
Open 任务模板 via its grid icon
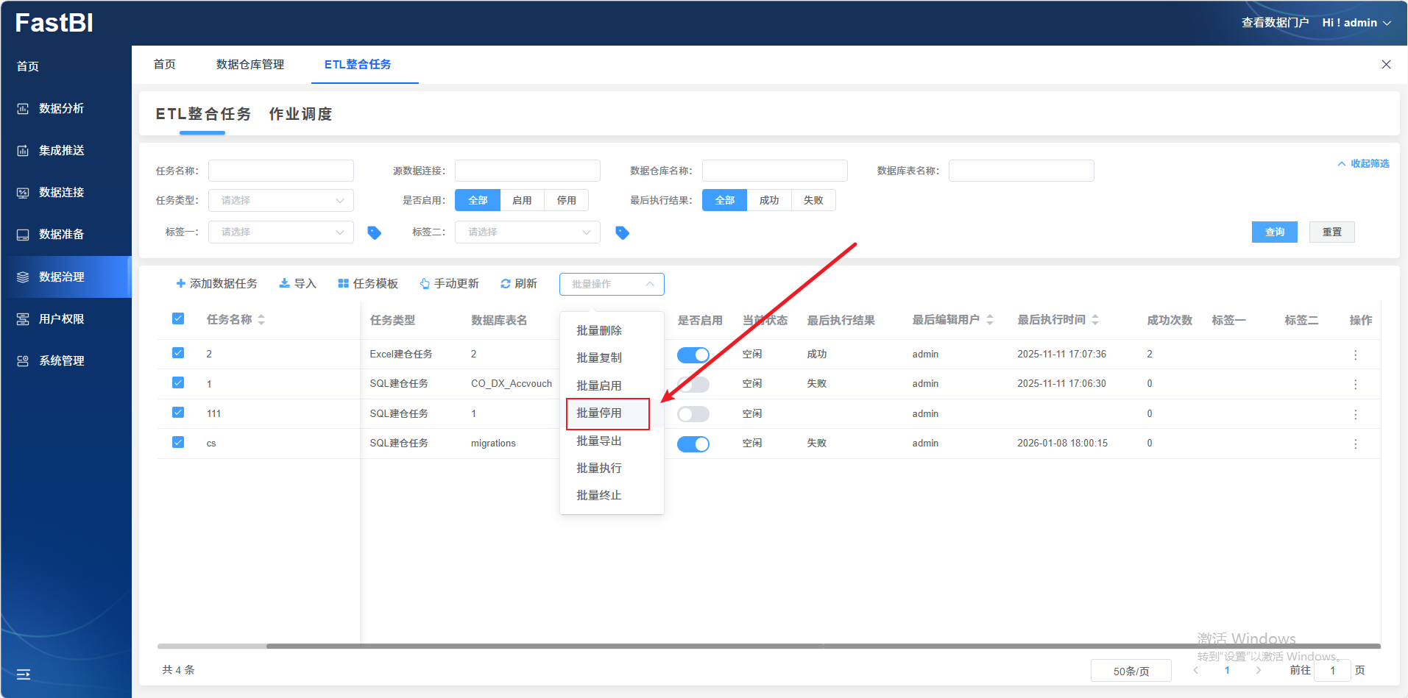343,284
